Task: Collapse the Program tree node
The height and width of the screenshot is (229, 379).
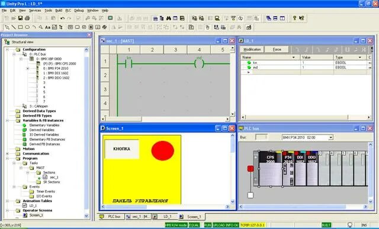Action: click(7, 158)
